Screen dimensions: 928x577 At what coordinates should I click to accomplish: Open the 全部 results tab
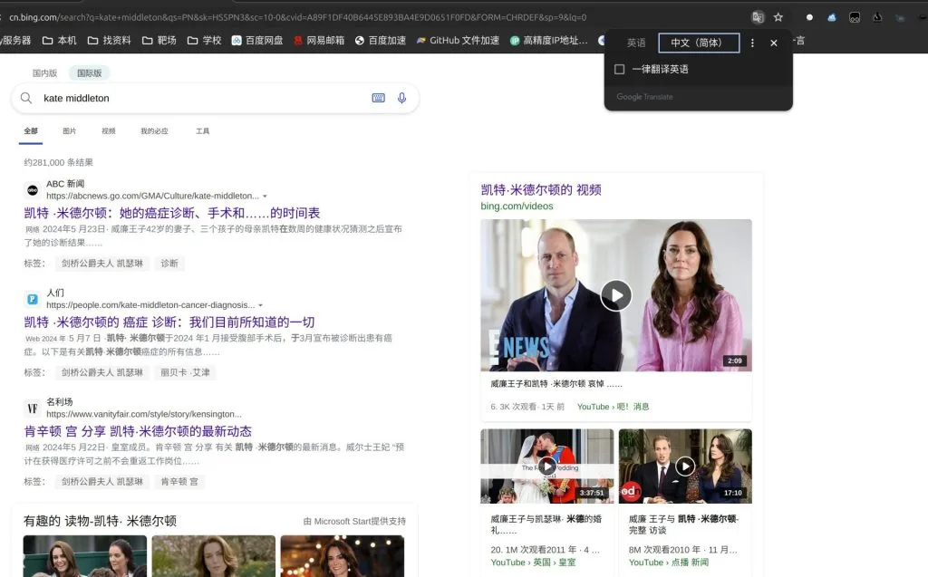[31, 130]
